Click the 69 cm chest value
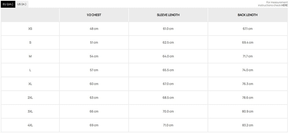289x133 pixels. click(94, 125)
